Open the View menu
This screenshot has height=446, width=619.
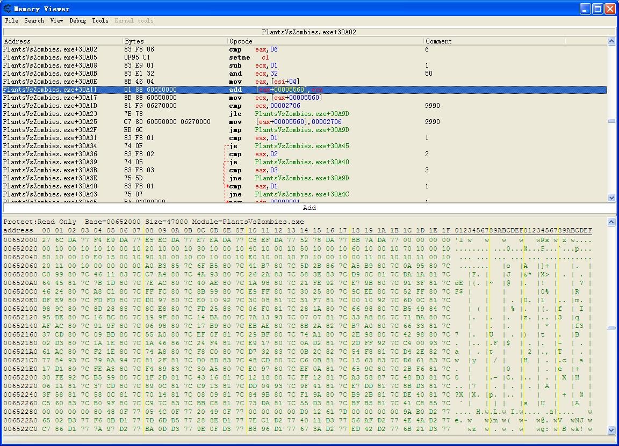click(56, 20)
